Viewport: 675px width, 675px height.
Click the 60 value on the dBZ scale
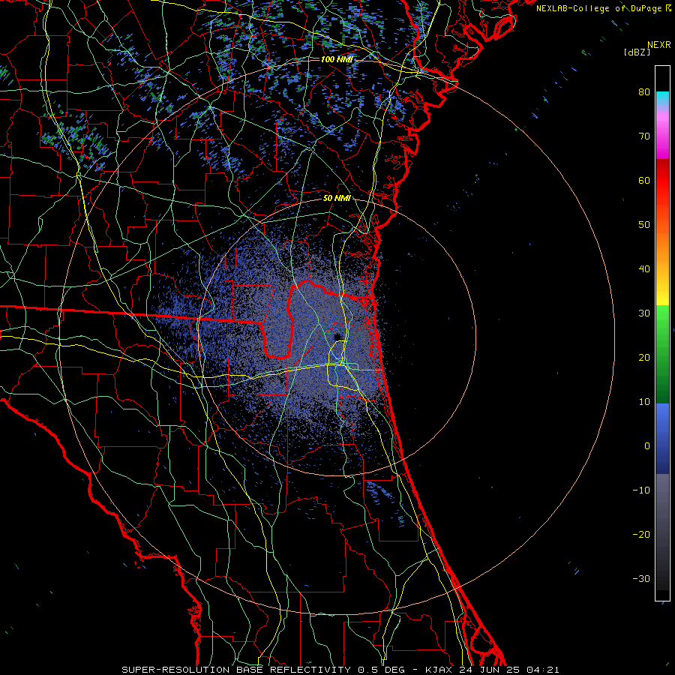tap(644, 180)
